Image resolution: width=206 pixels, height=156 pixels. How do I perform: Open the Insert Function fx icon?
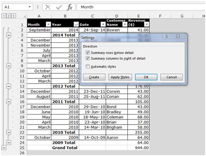[x=70, y=7]
